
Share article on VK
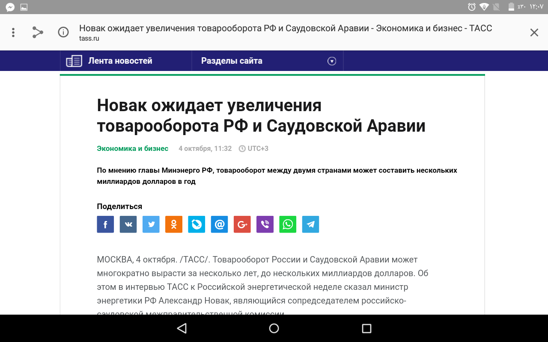tap(128, 224)
